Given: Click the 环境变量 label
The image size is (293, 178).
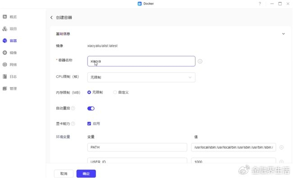Looking at the screenshot, I should pos(63,137).
